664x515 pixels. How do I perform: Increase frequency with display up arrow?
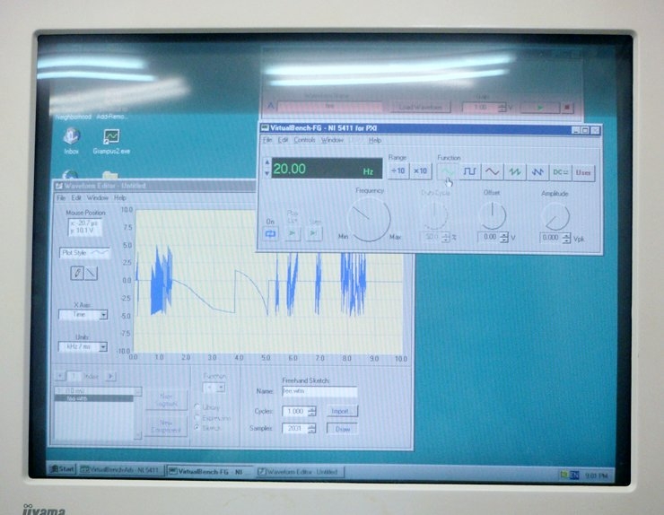266,161
